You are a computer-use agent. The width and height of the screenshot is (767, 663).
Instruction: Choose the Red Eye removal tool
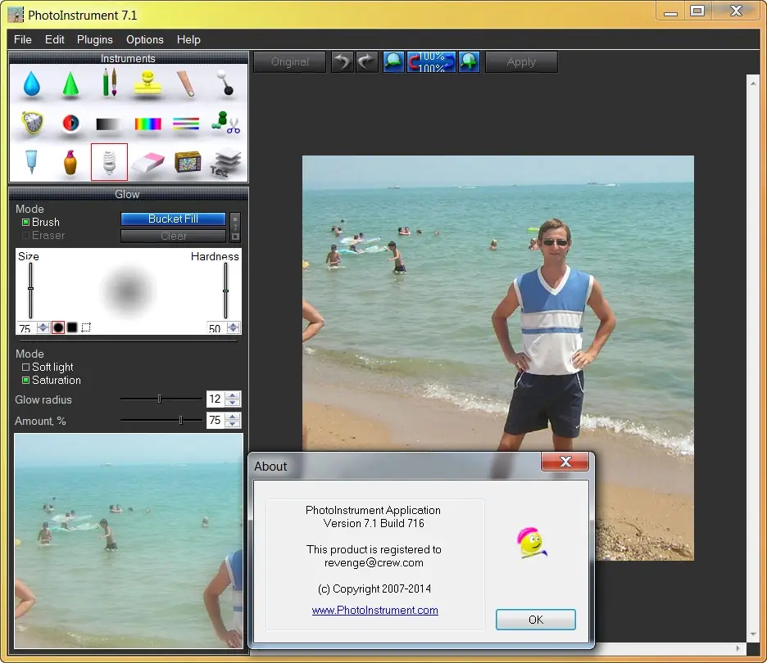[x=70, y=123]
